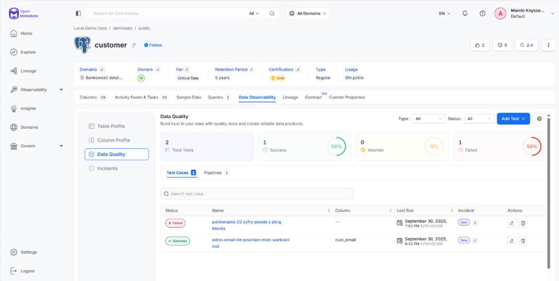Expand the Observability sidebar menu
Image resolution: width=559 pixels, height=281 pixels.
point(61,90)
